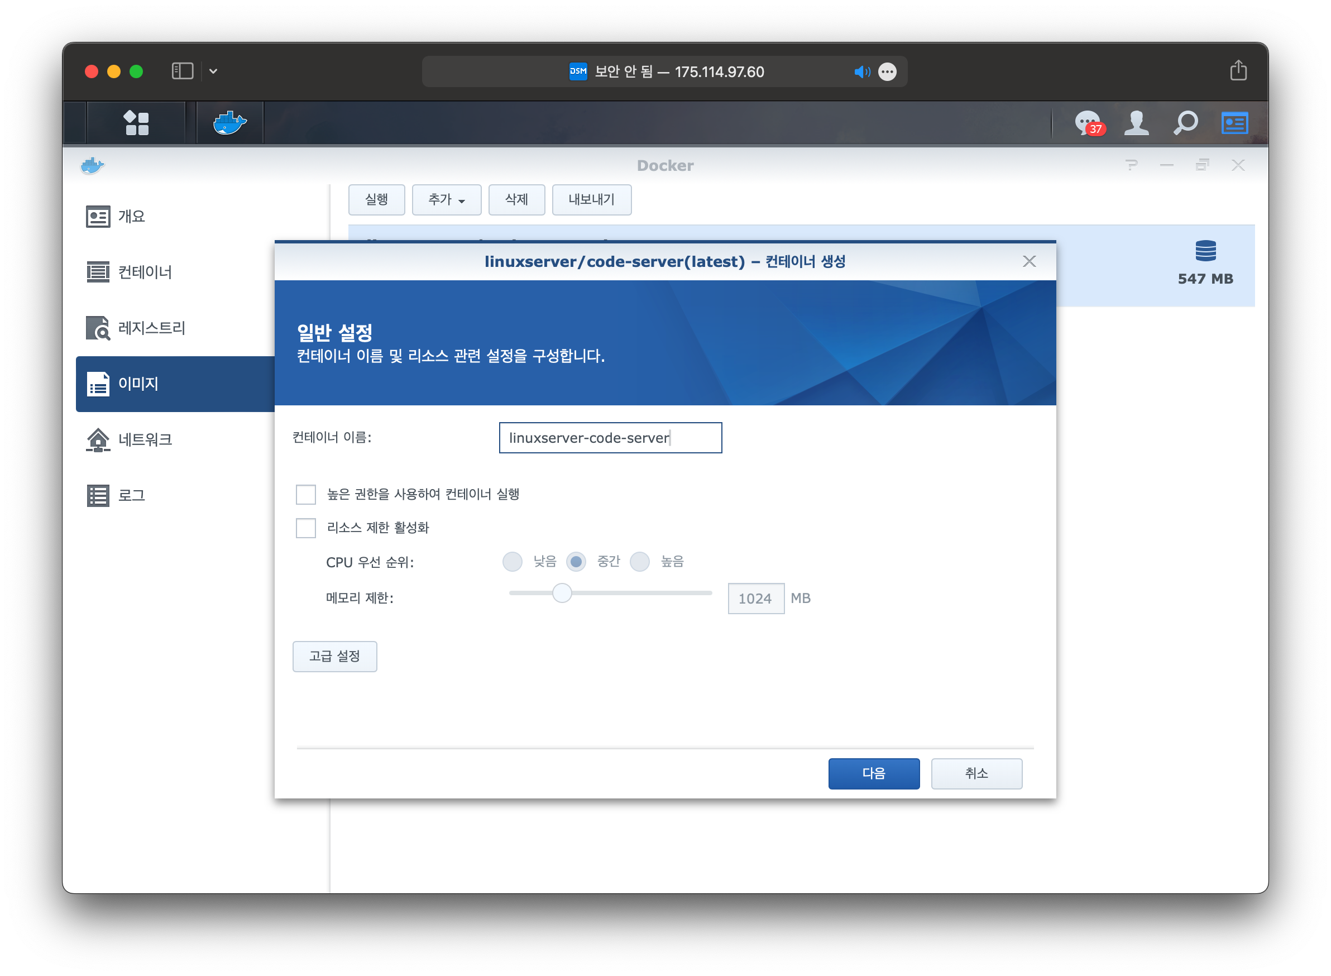Open 고급 설정 advanced settings
This screenshot has width=1331, height=976.
pyautogui.click(x=334, y=657)
